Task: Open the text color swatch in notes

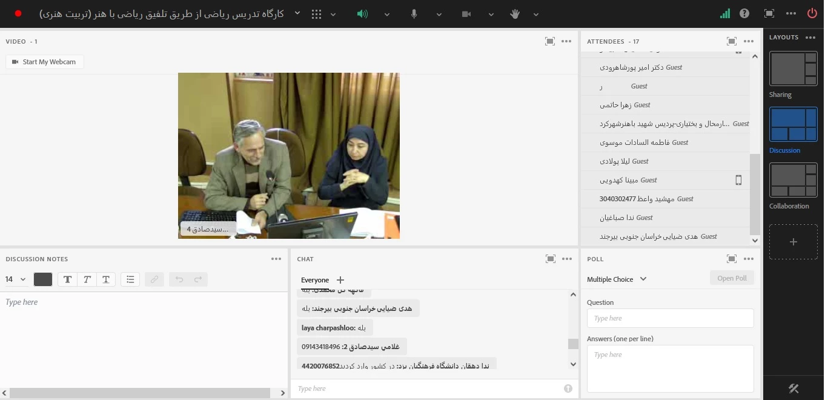Action: click(43, 279)
